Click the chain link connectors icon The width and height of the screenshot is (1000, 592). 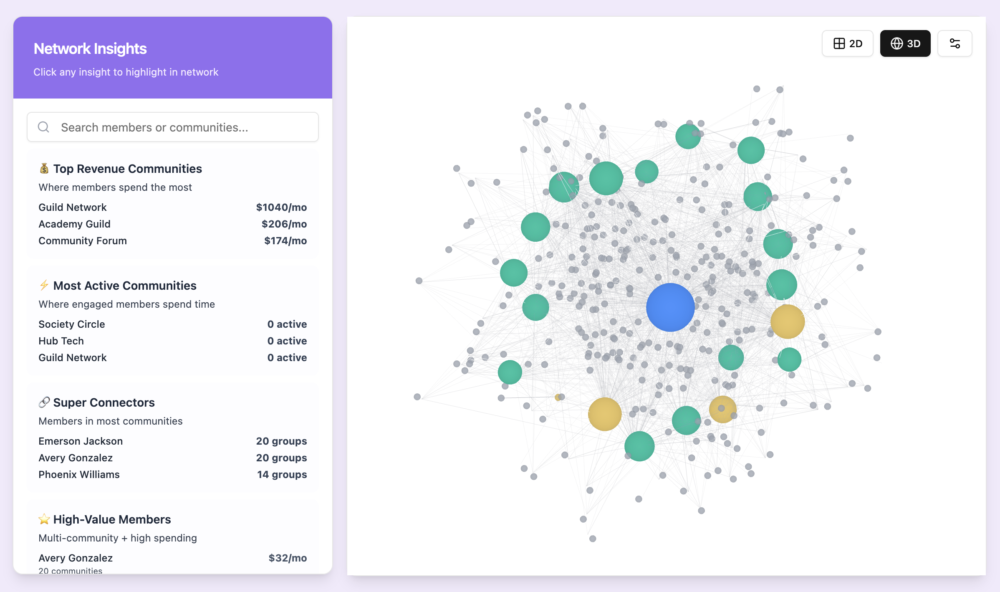pos(44,402)
